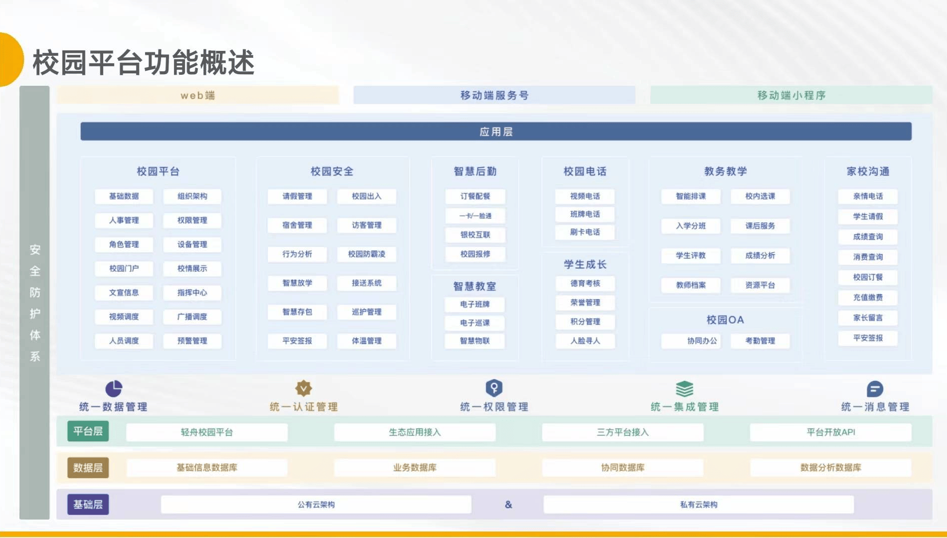
Task: Open 生态应用接入 box
Action: click(x=415, y=432)
